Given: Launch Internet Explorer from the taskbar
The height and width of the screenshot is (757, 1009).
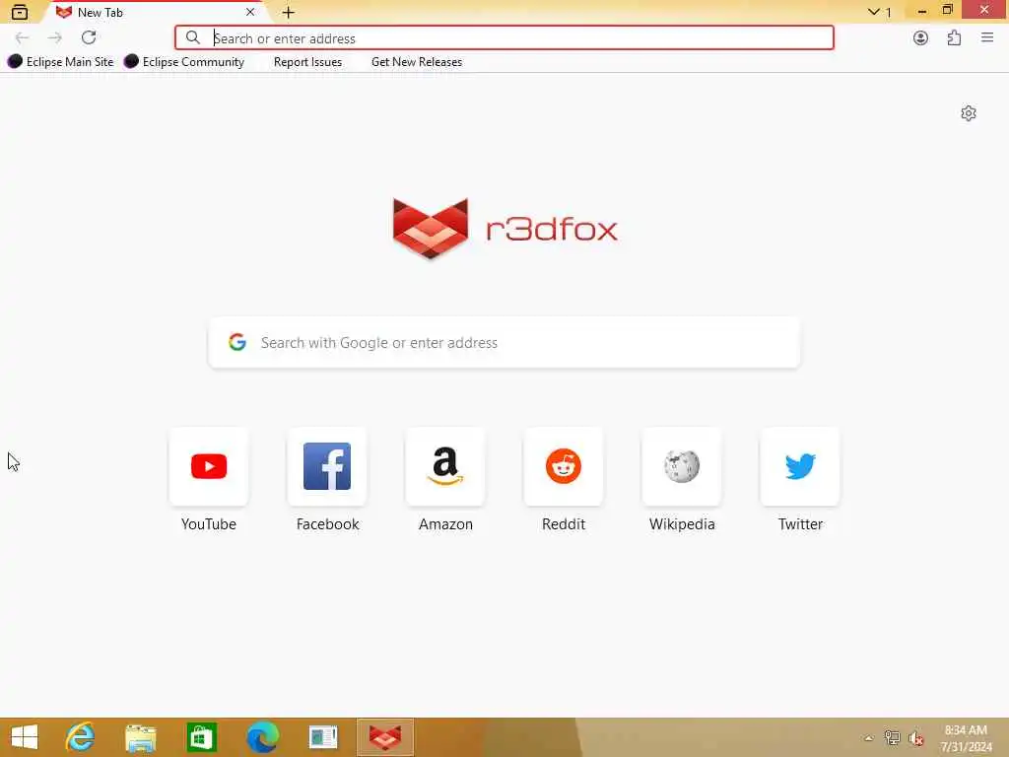Looking at the screenshot, I should point(81,737).
